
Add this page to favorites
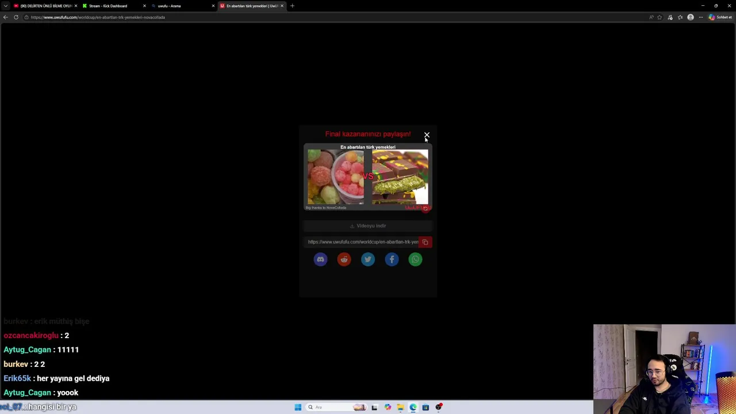point(660,17)
